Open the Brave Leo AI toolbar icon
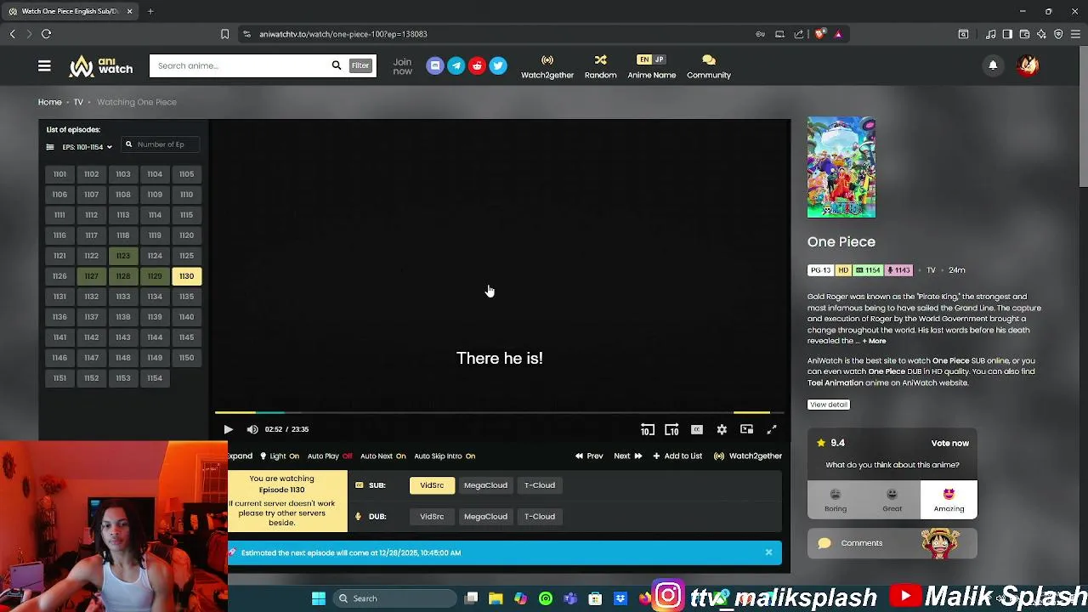 1041,34
